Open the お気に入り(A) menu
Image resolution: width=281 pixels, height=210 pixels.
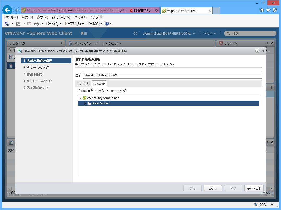tap(61, 17)
